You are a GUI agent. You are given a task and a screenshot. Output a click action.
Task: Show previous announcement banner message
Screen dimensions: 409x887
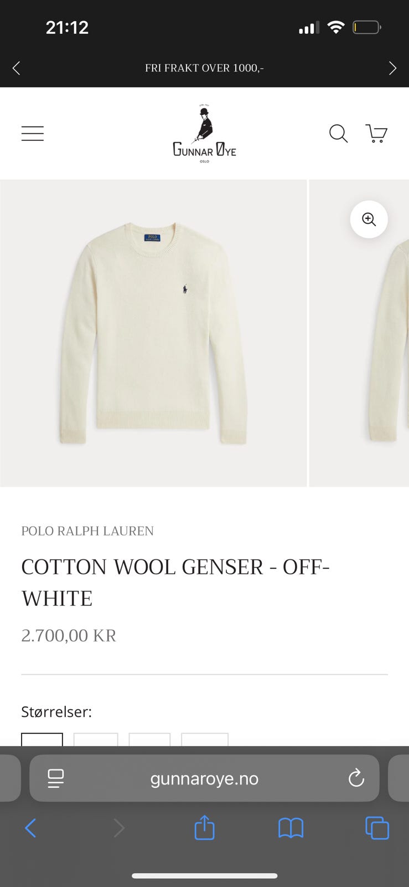[16, 68]
